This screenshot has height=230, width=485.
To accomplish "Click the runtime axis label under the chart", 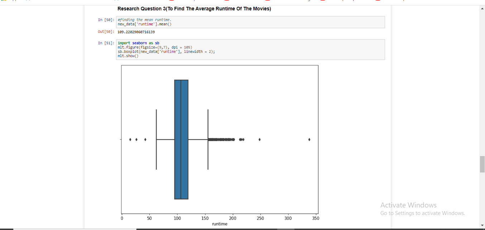I will pyautogui.click(x=220, y=224).
